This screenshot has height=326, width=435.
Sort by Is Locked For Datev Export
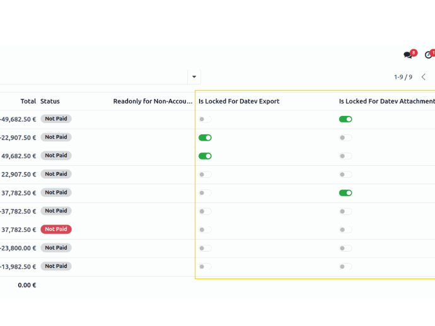pos(239,102)
